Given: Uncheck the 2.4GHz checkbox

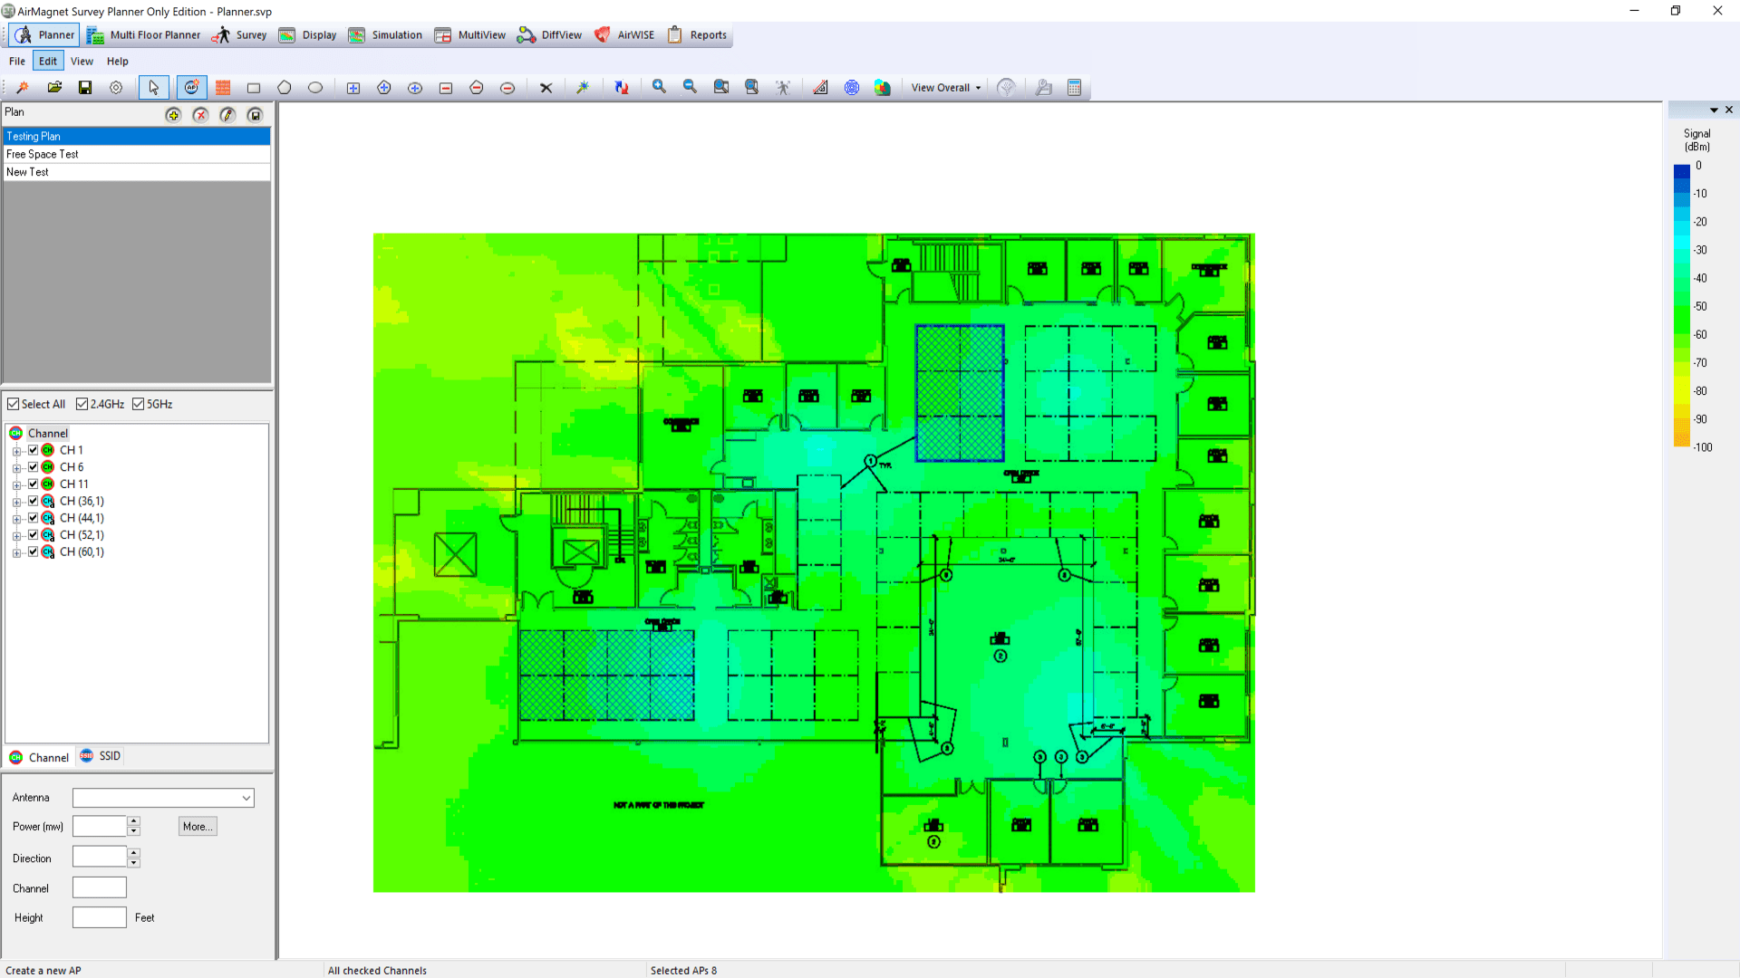Looking at the screenshot, I should click(82, 404).
